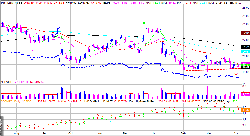Image resolution: width=250 pixels, height=136 pixels.
Task: Click the "-0.91%" COMPX percent change
Action: 61,101
